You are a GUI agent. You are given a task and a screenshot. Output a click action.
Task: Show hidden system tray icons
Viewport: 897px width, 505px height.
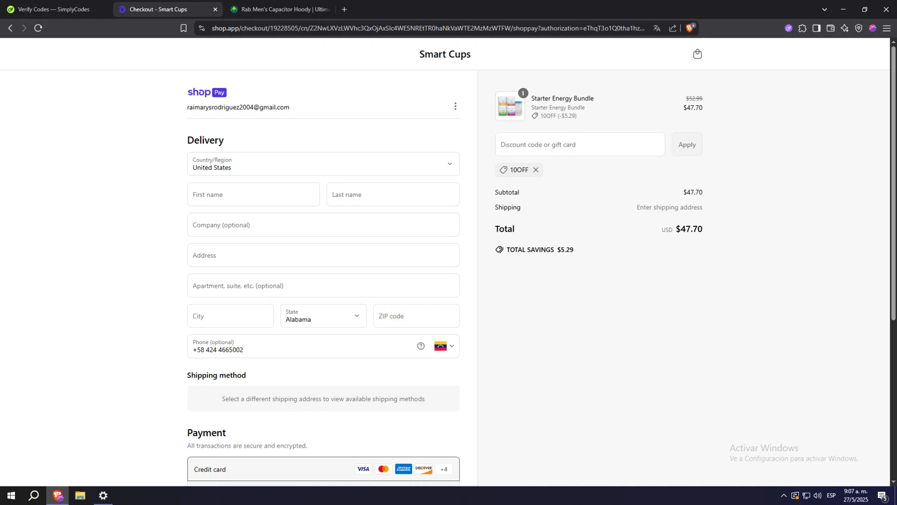pos(783,495)
